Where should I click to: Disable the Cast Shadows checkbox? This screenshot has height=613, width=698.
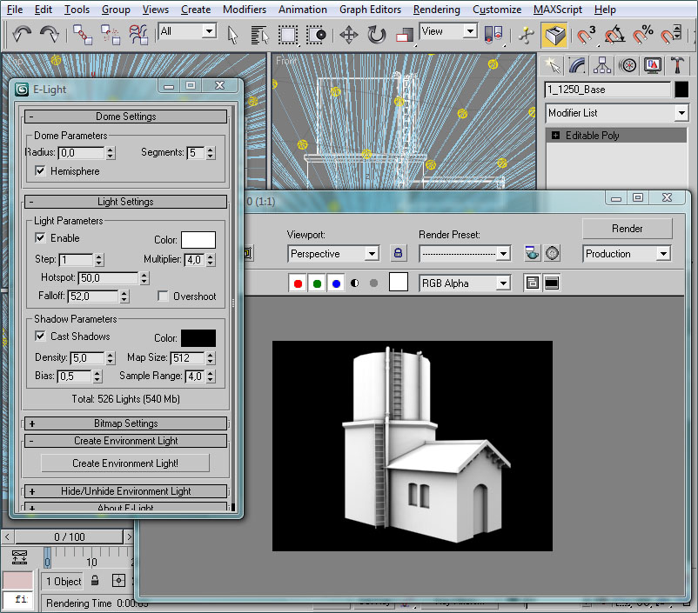click(40, 336)
